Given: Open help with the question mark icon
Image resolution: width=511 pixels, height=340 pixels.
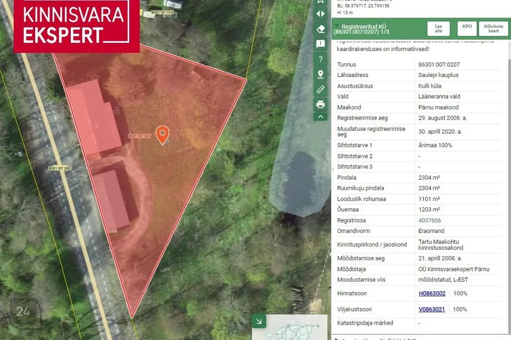Looking at the screenshot, I should 320,59.
